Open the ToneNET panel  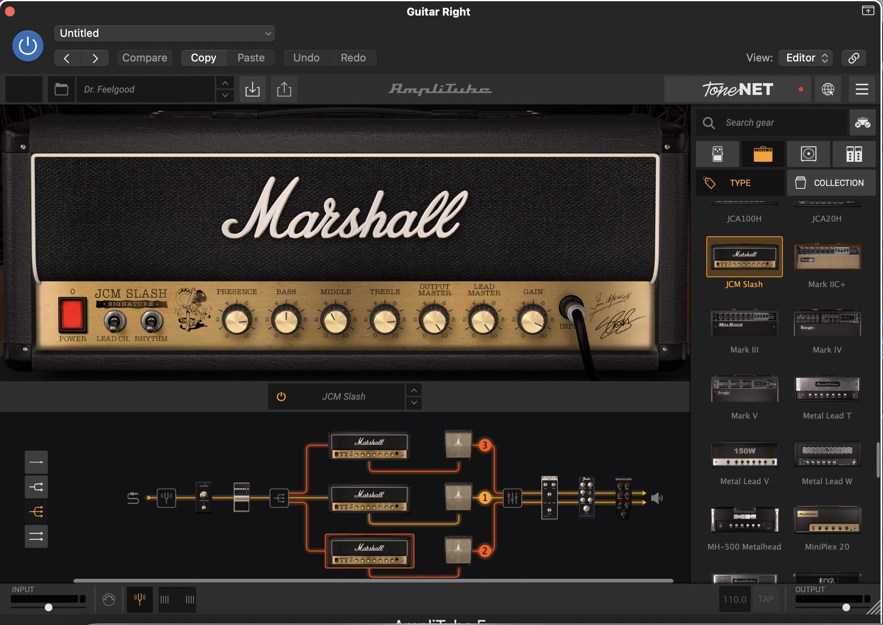click(x=737, y=89)
